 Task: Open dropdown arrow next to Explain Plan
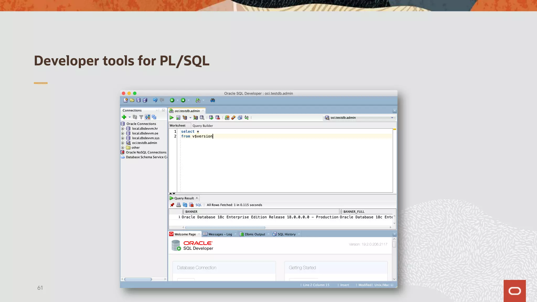[190, 117]
